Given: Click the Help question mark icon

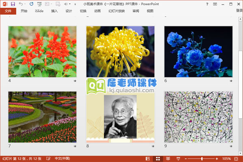Looking at the screenshot, I should pos(207,4).
